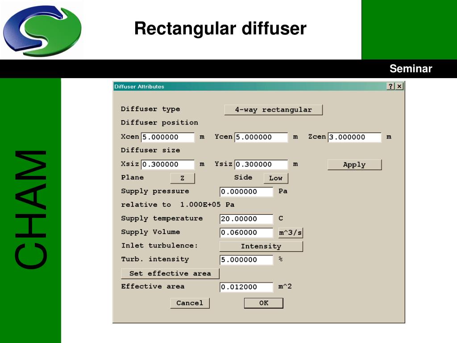
Task: Edit the Turb. intensity field
Action: [x=246, y=260]
